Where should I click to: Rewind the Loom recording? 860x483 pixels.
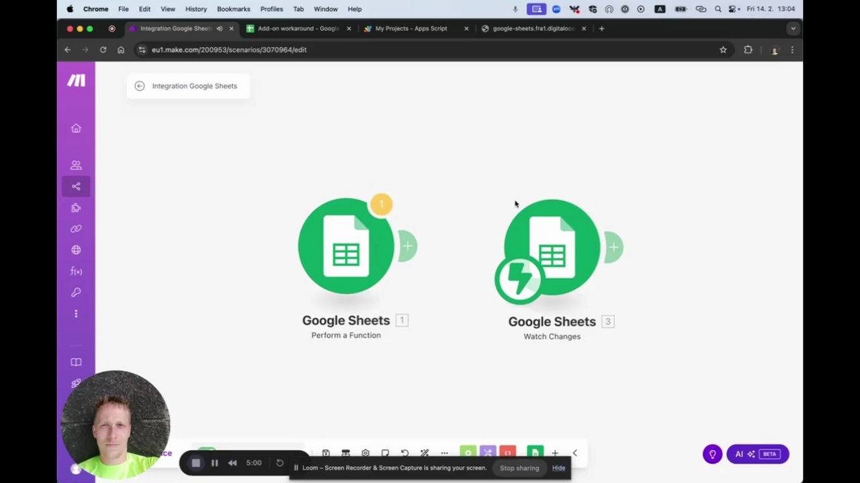[232, 463]
